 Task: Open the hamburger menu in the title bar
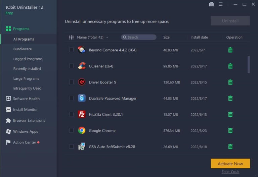click(x=221, y=4)
